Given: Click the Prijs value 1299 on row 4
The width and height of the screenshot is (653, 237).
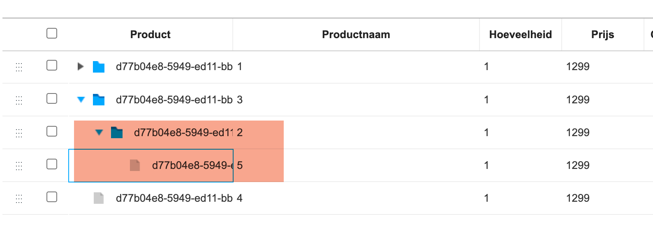Looking at the screenshot, I should coord(578,198).
